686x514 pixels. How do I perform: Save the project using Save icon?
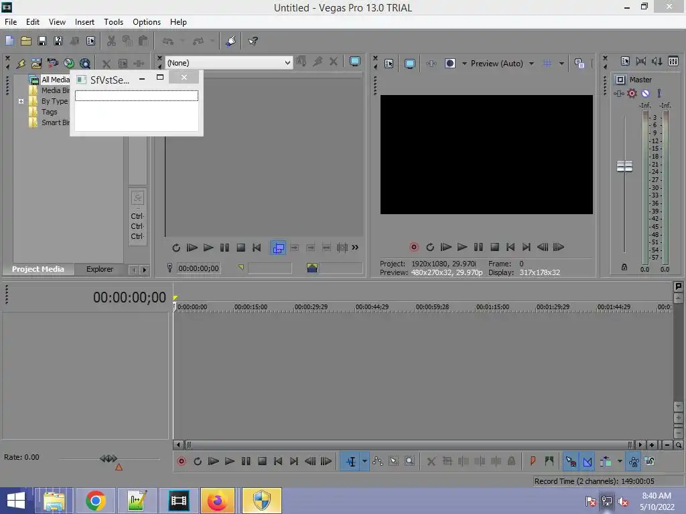pyautogui.click(x=42, y=41)
